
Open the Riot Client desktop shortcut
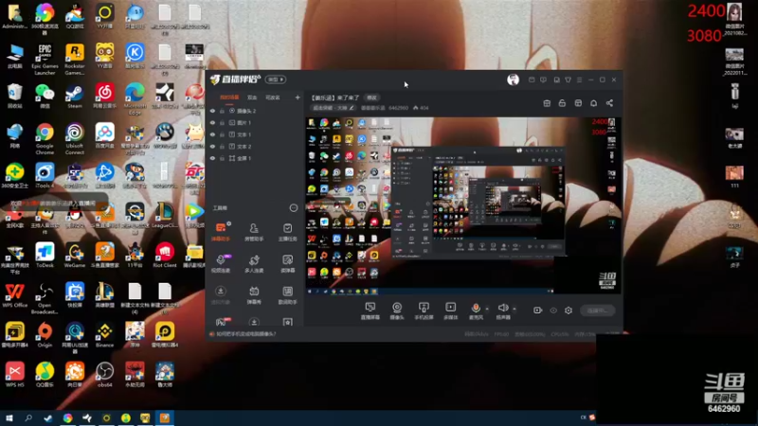click(x=164, y=256)
